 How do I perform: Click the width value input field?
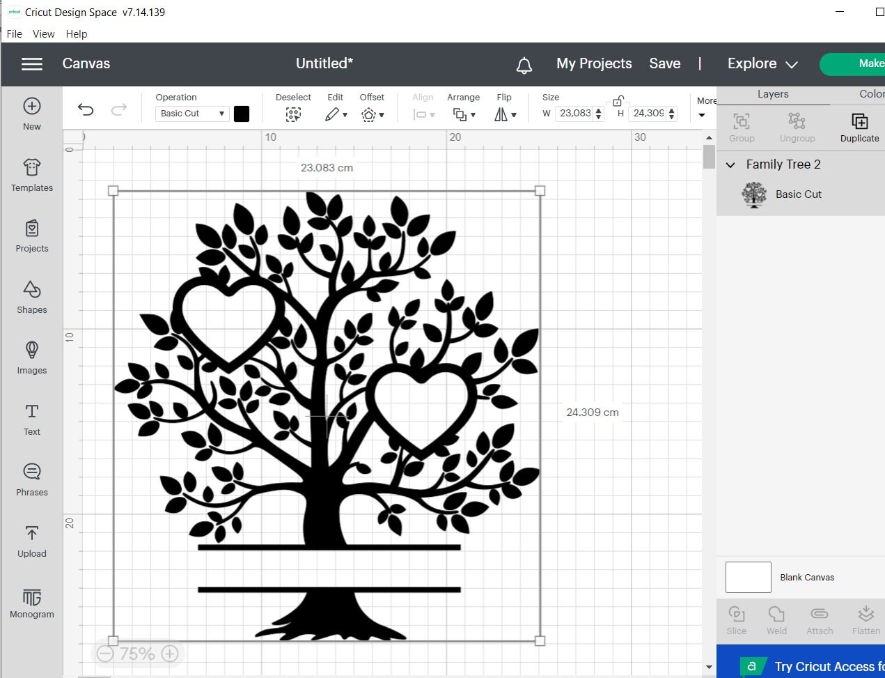pos(574,113)
